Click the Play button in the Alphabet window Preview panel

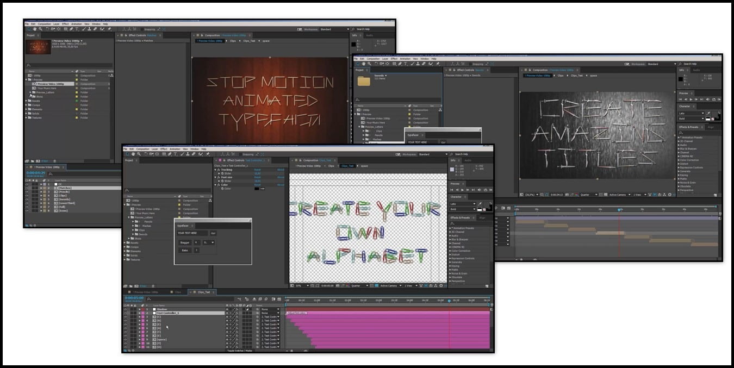coord(463,190)
